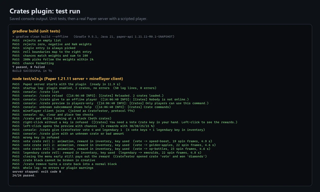Click "roll boundaries map to the right entry"
The width and height of the screenshot is (320, 192).
(x=52, y=52)
